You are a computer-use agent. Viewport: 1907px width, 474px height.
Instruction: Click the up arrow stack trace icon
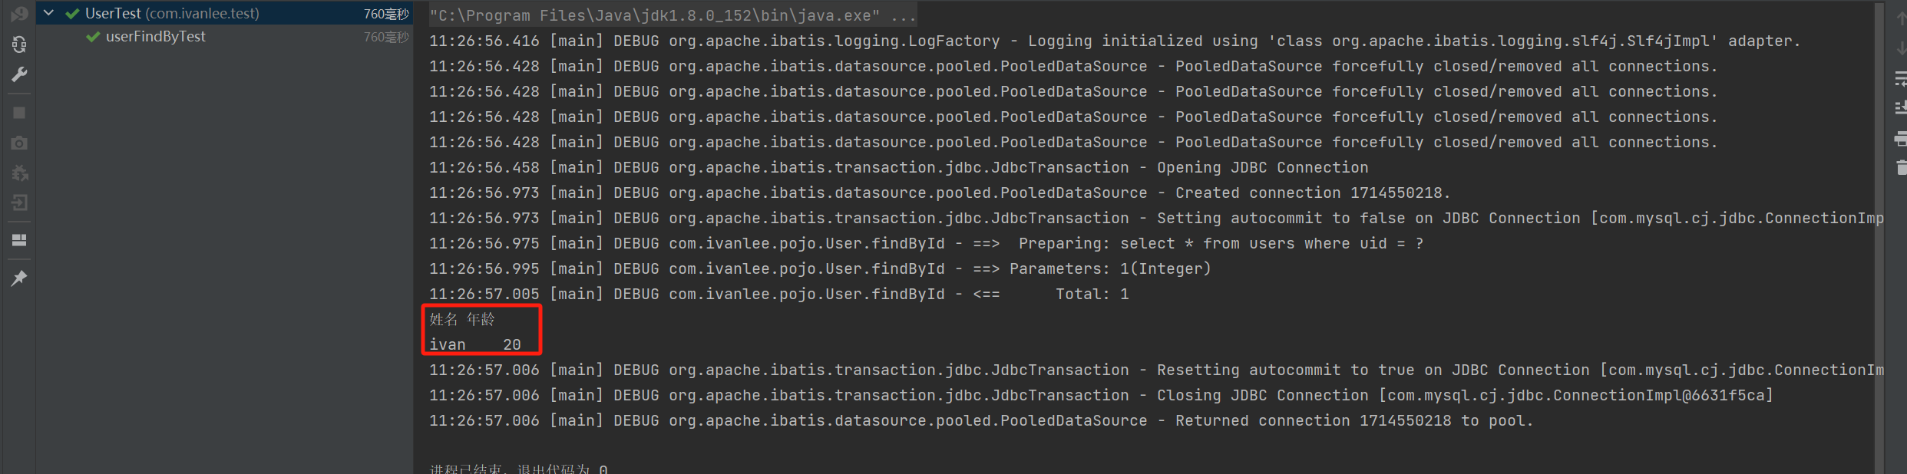click(1901, 18)
